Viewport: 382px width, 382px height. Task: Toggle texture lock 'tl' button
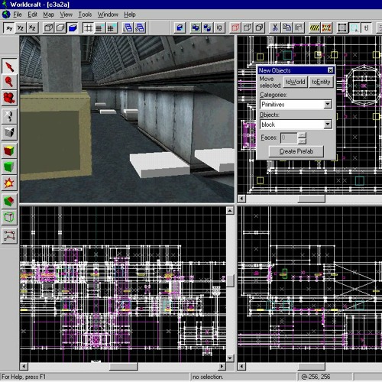[366, 28]
